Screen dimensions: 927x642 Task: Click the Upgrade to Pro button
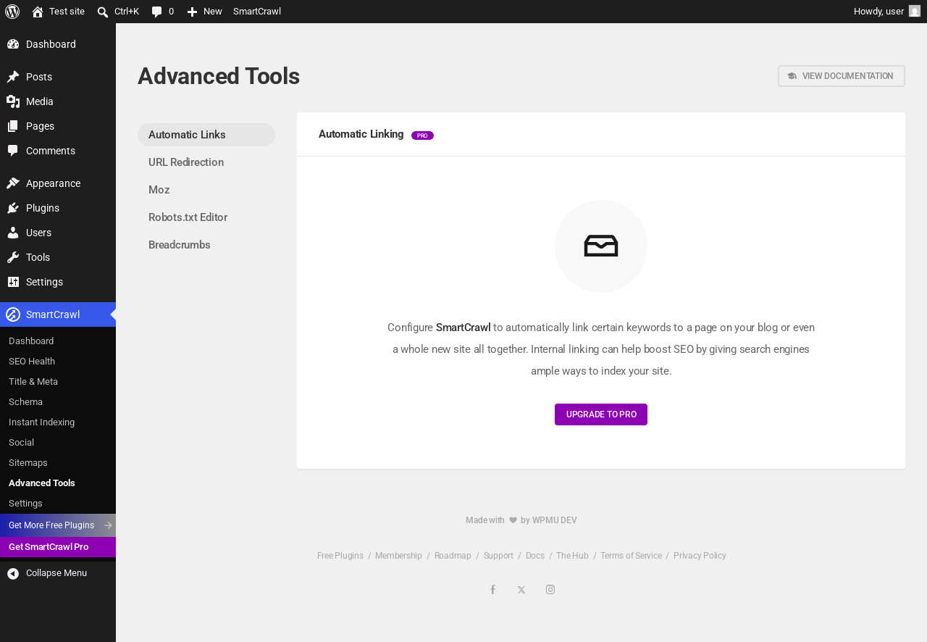[601, 414]
